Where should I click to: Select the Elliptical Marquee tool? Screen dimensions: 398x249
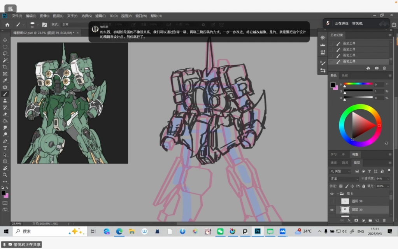pyautogui.click(x=5, y=47)
